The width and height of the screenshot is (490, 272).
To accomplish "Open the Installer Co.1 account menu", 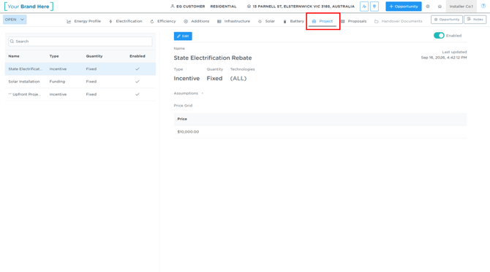I will pos(461,7).
